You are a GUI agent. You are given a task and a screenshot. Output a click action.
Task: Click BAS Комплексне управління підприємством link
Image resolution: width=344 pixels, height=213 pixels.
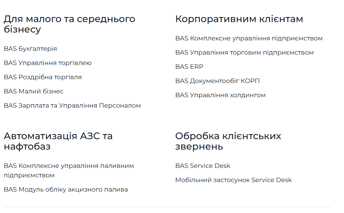249,38
